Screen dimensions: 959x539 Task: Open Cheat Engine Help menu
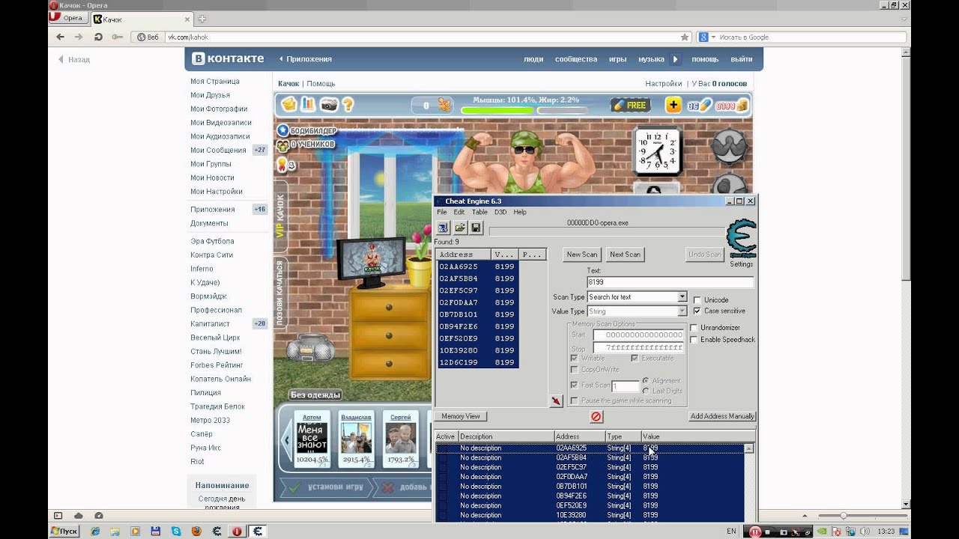520,213
